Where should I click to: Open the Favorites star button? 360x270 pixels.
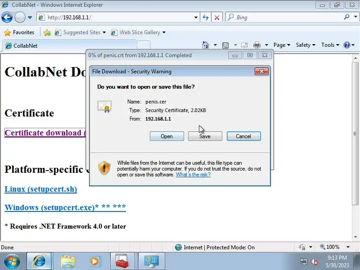point(19,32)
